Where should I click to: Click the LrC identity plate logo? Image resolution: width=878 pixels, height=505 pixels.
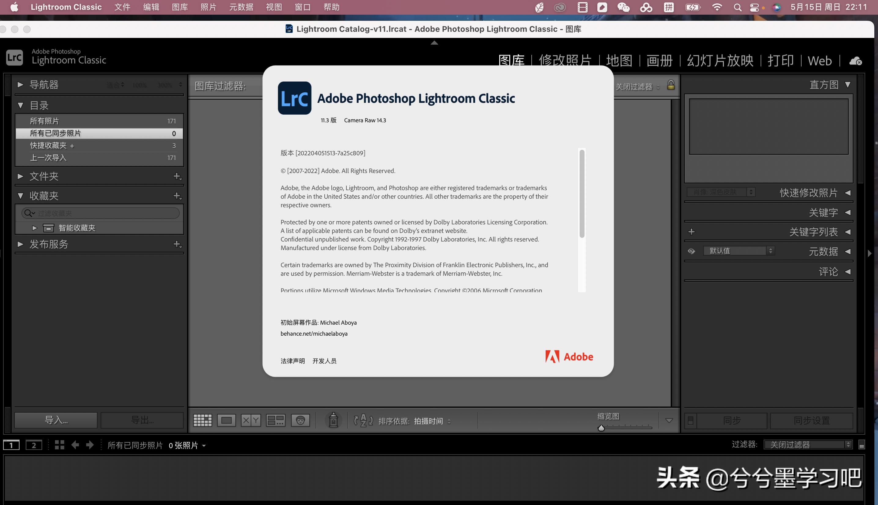[14, 57]
